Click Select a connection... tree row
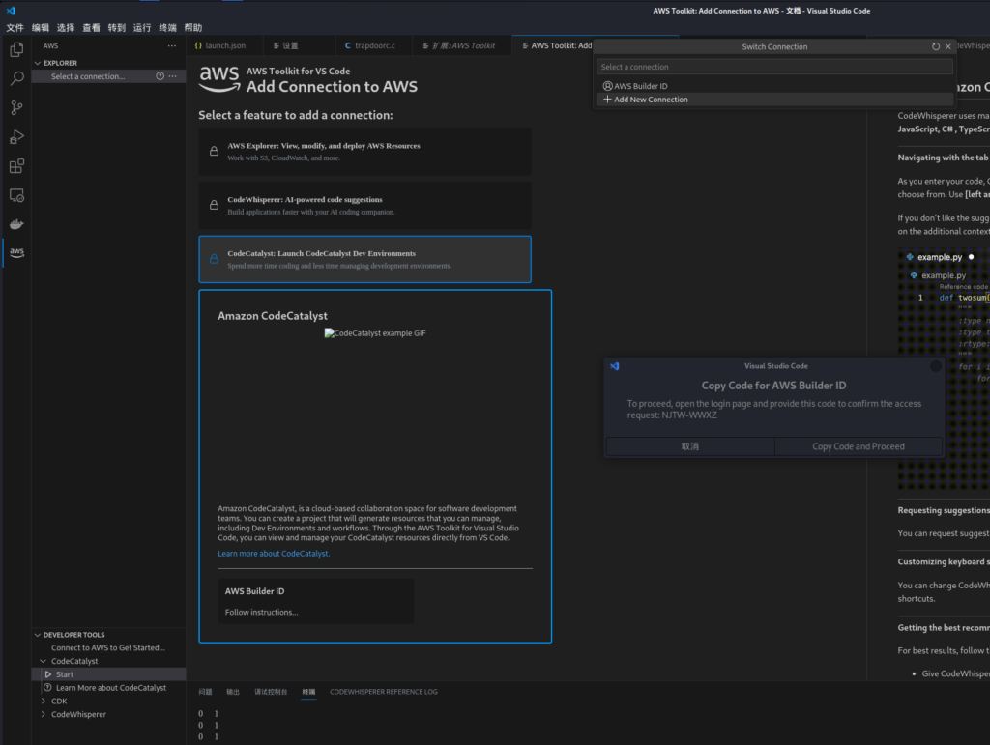The height and width of the screenshot is (745, 990). (108, 76)
